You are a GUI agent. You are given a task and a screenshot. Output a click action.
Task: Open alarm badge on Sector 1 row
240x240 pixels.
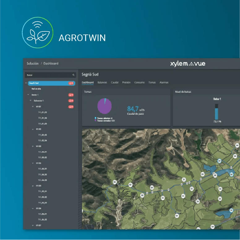pyautogui.click(x=71, y=95)
